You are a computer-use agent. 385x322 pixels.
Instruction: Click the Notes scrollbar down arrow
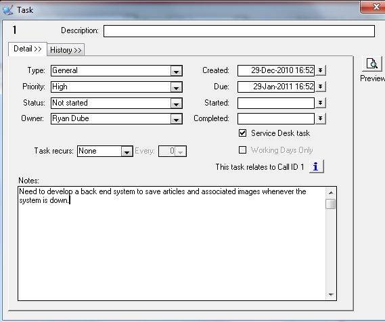[x=331, y=294]
